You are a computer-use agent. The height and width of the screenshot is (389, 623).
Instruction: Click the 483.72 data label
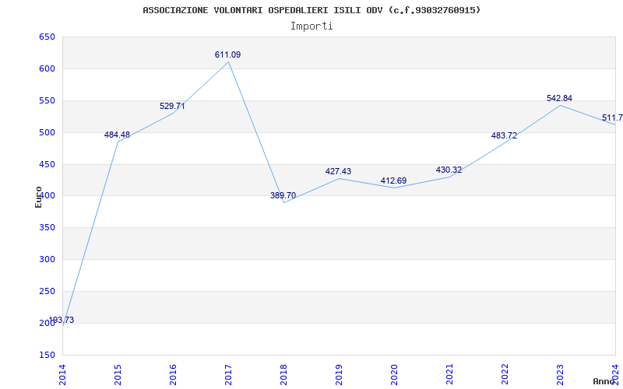point(504,135)
